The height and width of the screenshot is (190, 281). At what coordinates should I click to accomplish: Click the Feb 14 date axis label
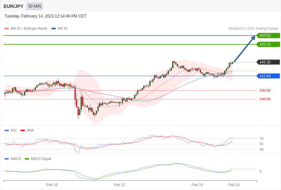tap(197, 185)
